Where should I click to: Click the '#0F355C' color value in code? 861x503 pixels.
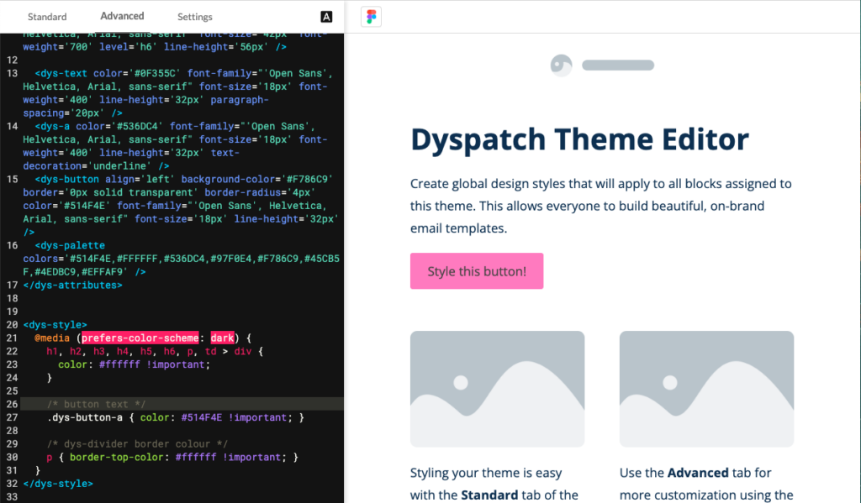tap(157, 74)
